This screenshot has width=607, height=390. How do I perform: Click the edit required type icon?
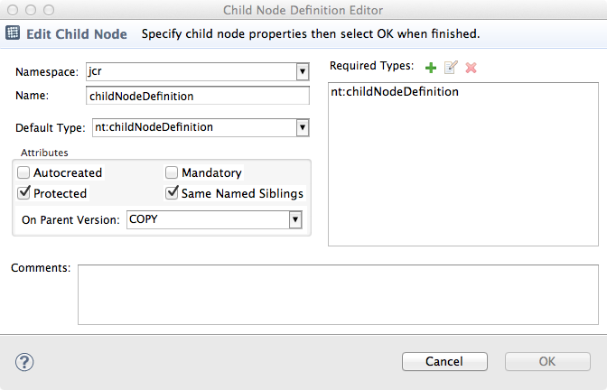pos(451,68)
